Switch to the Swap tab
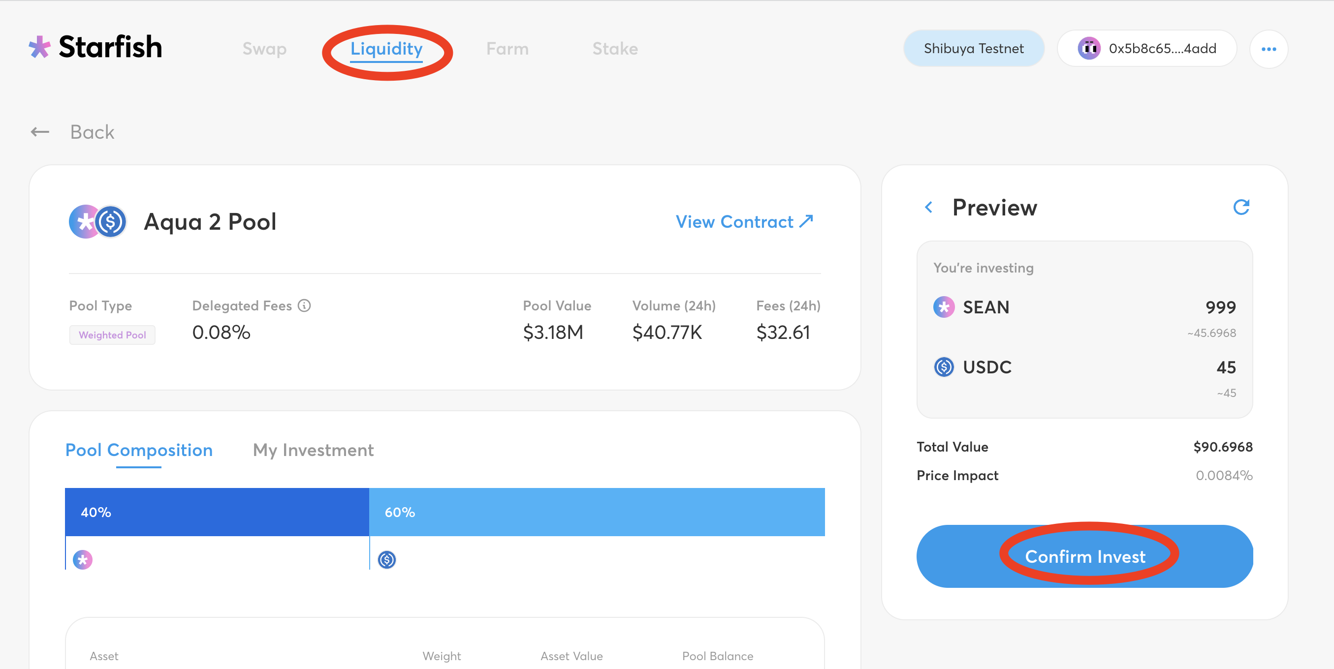 [x=264, y=49]
